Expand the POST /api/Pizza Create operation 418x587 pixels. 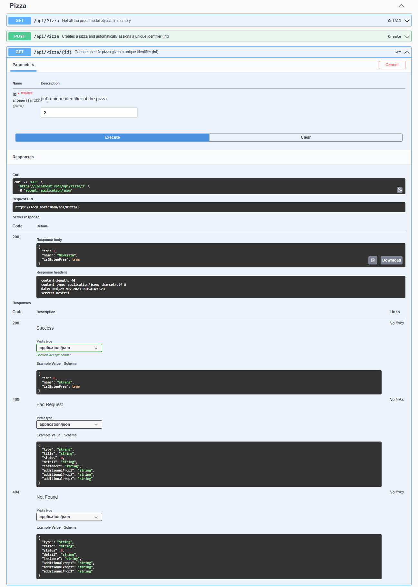[407, 36]
